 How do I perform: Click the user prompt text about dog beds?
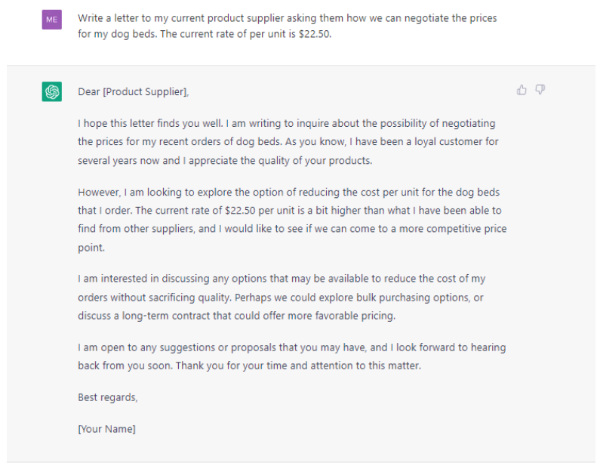(x=287, y=26)
